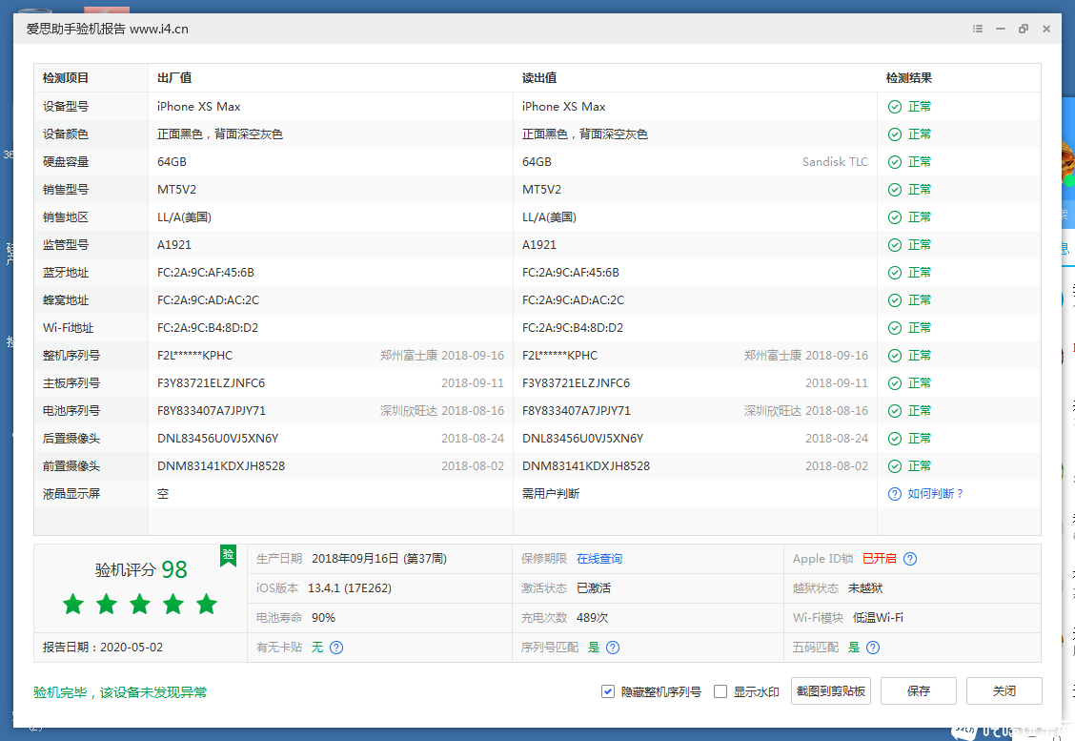The image size is (1075, 741).
Task: Uncheck the 隐藏整机序列号 checkbox
Action: pyautogui.click(x=607, y=690)
